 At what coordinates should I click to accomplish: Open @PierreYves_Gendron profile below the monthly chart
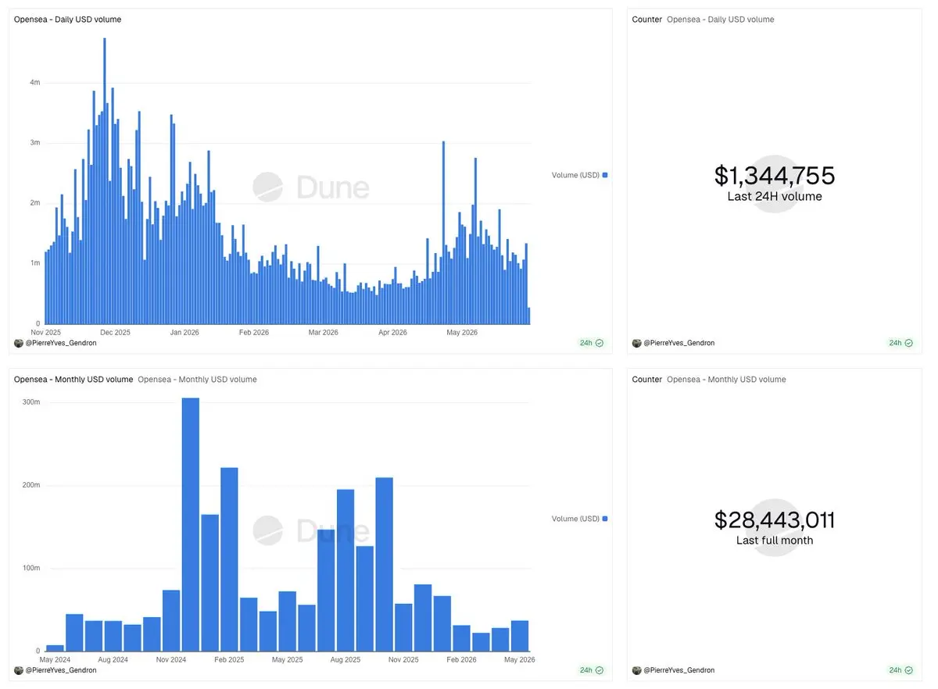(61, 670)
